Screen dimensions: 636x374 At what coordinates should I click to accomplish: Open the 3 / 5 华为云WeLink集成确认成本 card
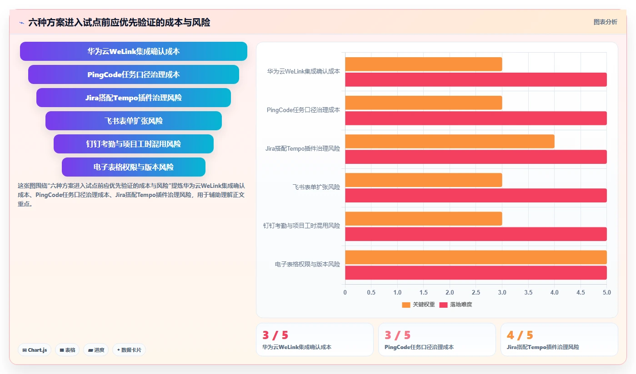[x=315, y=340]
